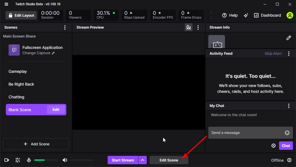Open the Stream Preview three-dot menu
This screenshot has height=167, width=296.
[x=198, y=27]
